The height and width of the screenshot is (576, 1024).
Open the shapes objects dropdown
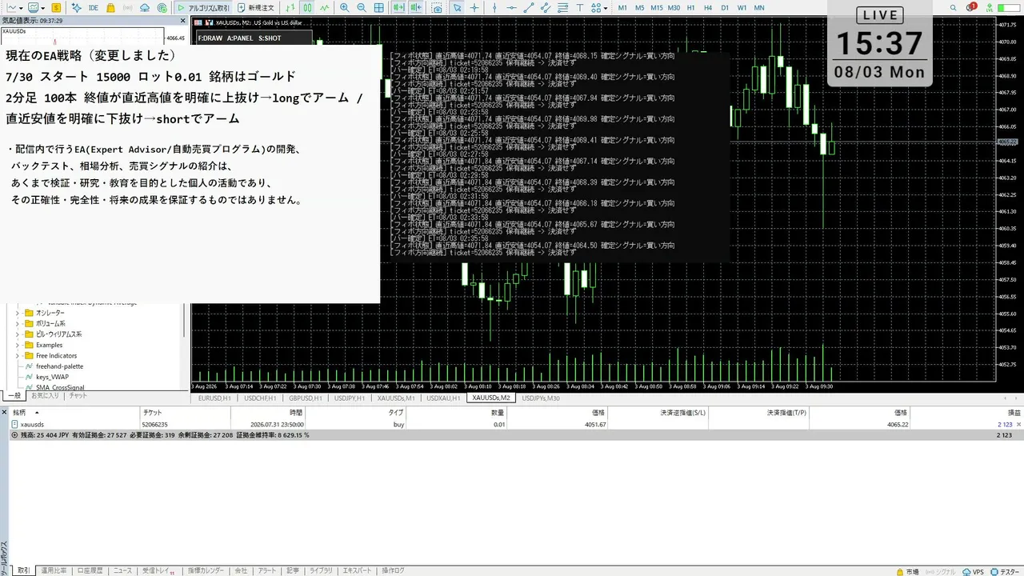(599, 7)
